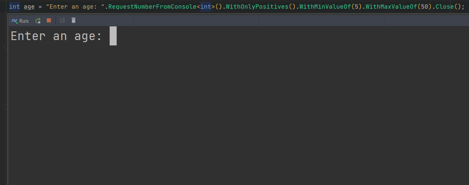This screenshot has height=185, width=469.
Task: Stop the running program
Action: point(49,20)
